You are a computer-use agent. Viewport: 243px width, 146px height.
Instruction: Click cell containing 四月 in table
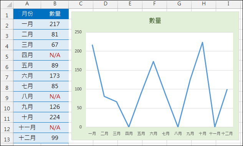tap(27, 55)
